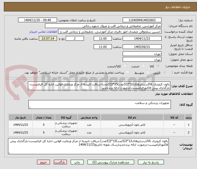Select the کالا/خدمت radio button
This screenshot has width=197, height=169.
[x=125, y=66]
